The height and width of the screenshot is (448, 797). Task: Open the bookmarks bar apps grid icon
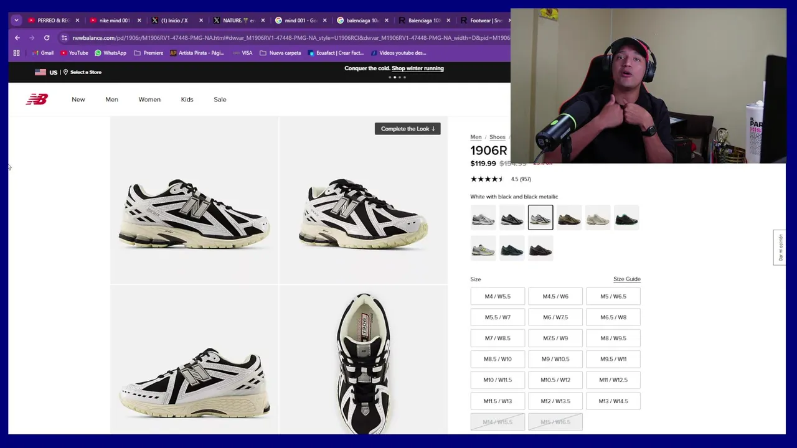point(17,53)
